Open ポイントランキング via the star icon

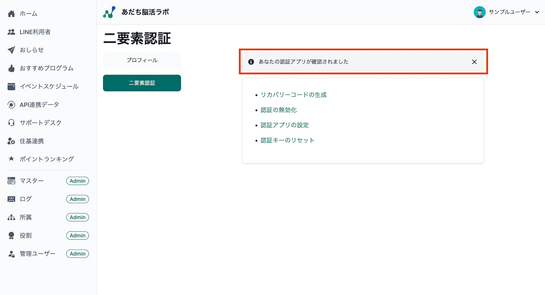[x=11, y=159]
